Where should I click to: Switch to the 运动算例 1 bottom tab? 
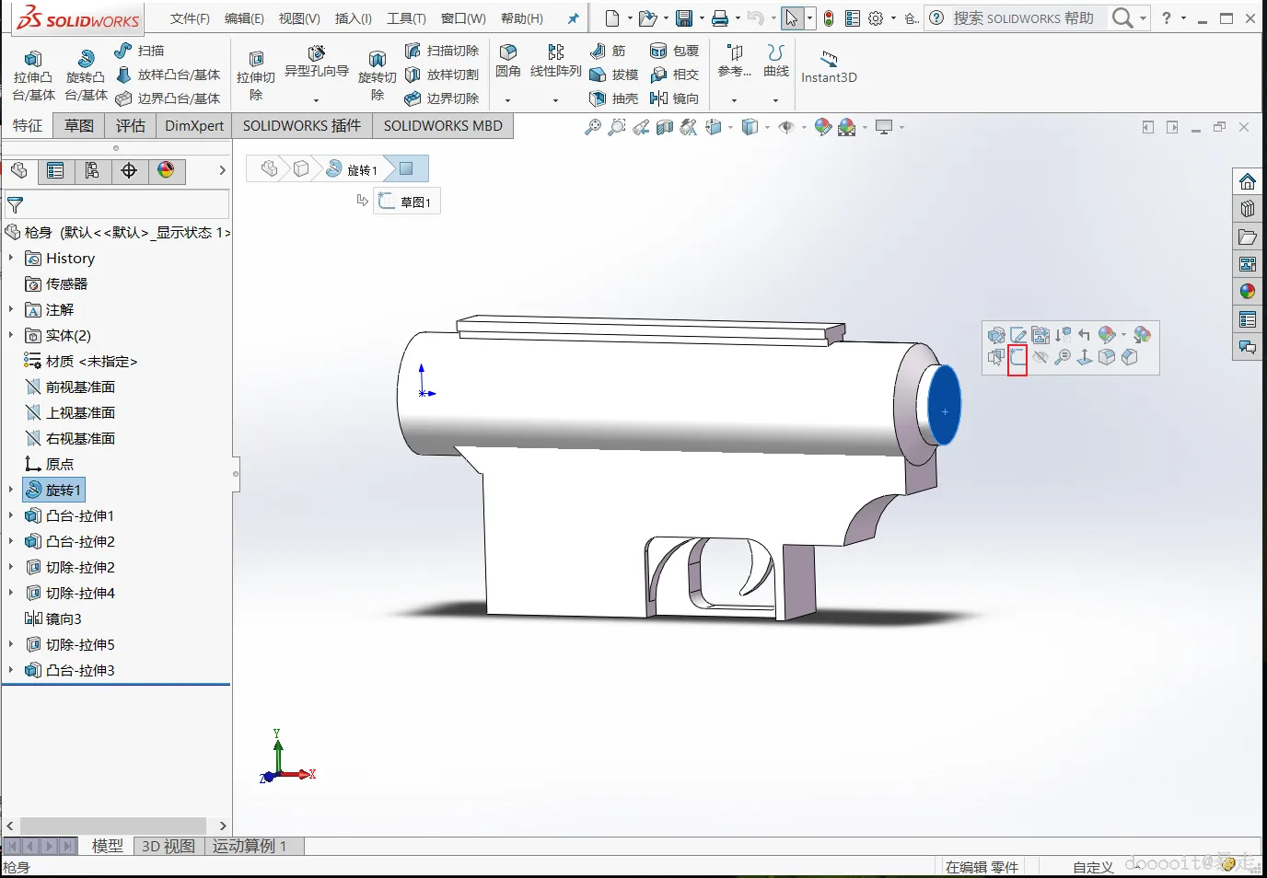250,846
